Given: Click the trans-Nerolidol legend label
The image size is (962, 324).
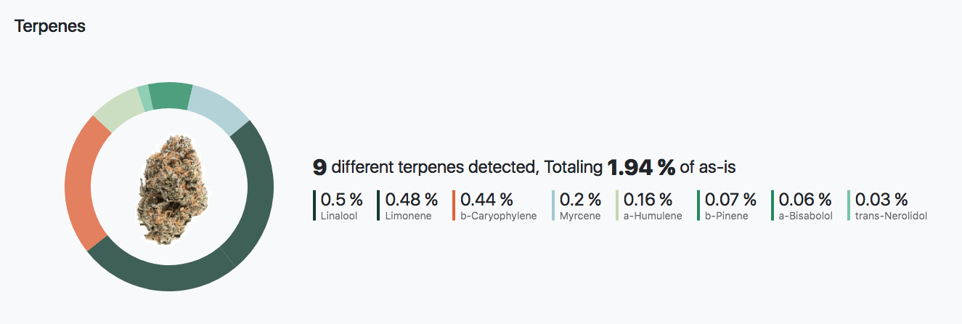Looking at the screenshot, I should pyautogui.click(x=891, y=216).
